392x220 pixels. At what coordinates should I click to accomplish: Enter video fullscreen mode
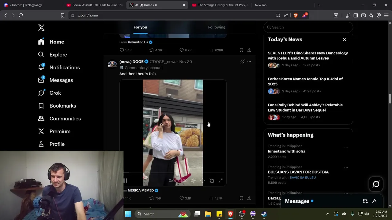(x=221, y=181)
